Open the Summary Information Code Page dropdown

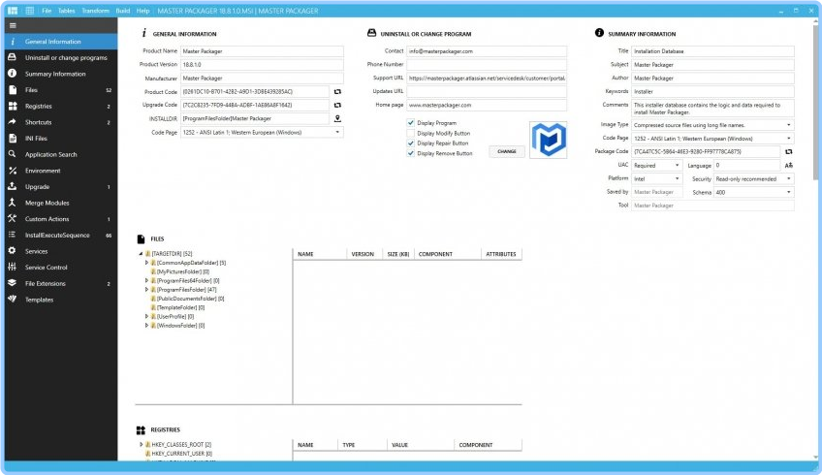point(712,139)
